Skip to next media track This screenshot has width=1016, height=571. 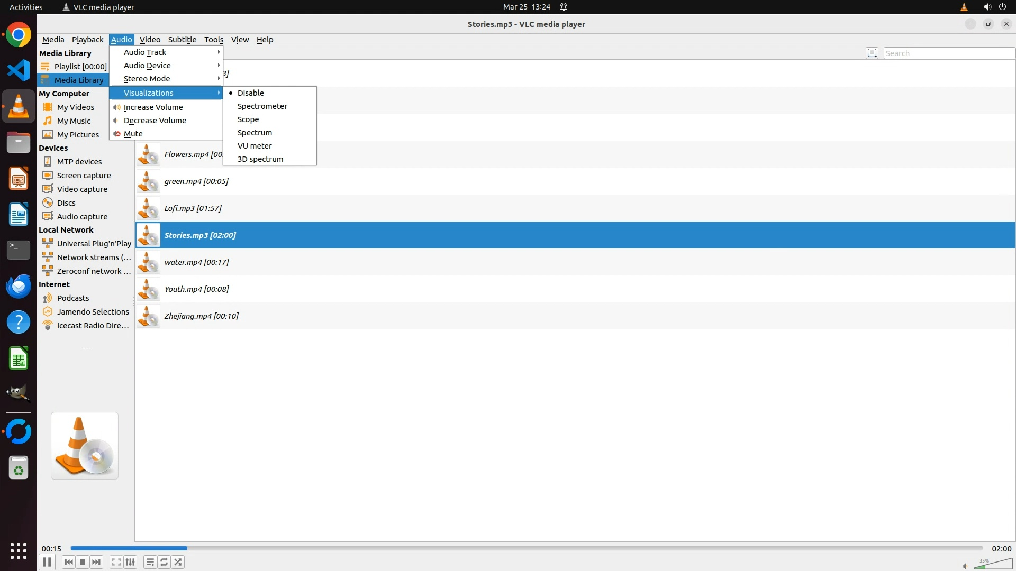coord(96,562)
